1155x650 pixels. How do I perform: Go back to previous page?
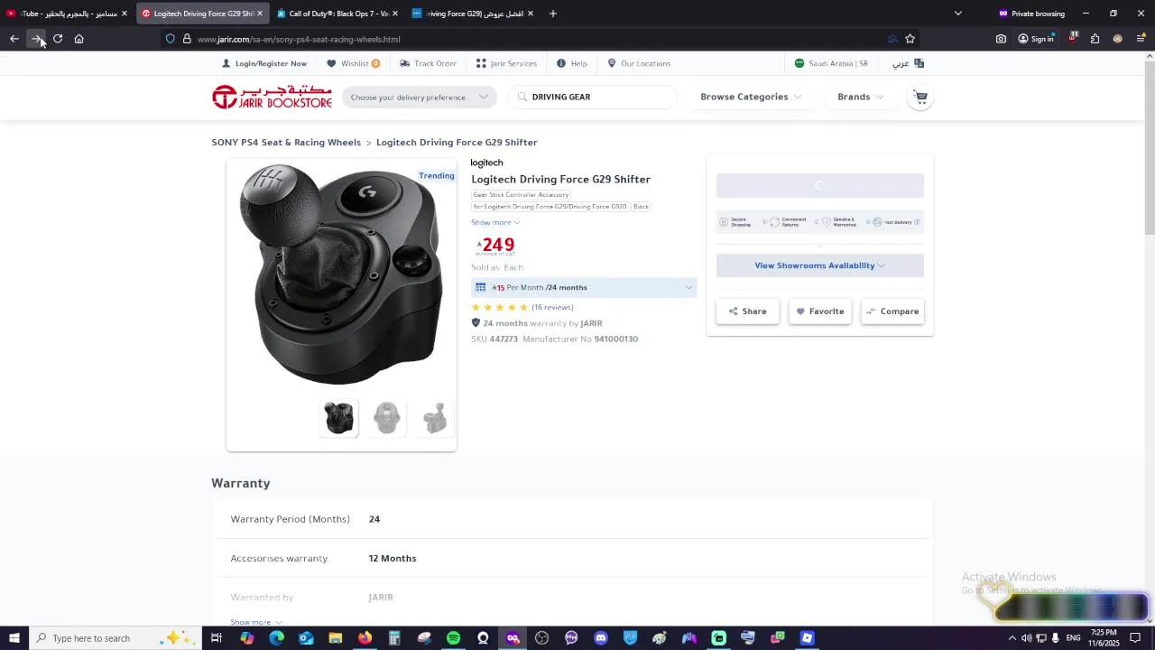(x=14, y=39)
